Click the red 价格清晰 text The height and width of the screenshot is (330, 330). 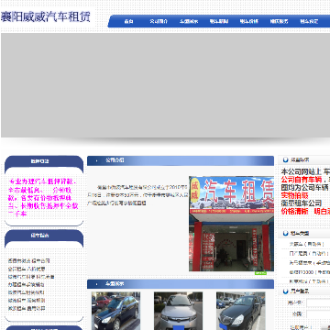[294, 212]
